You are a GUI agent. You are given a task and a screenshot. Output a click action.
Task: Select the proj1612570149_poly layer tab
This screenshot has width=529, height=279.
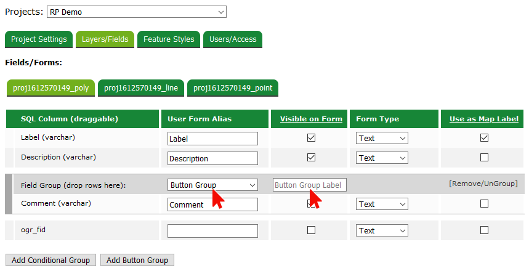[x=50, y=88]
